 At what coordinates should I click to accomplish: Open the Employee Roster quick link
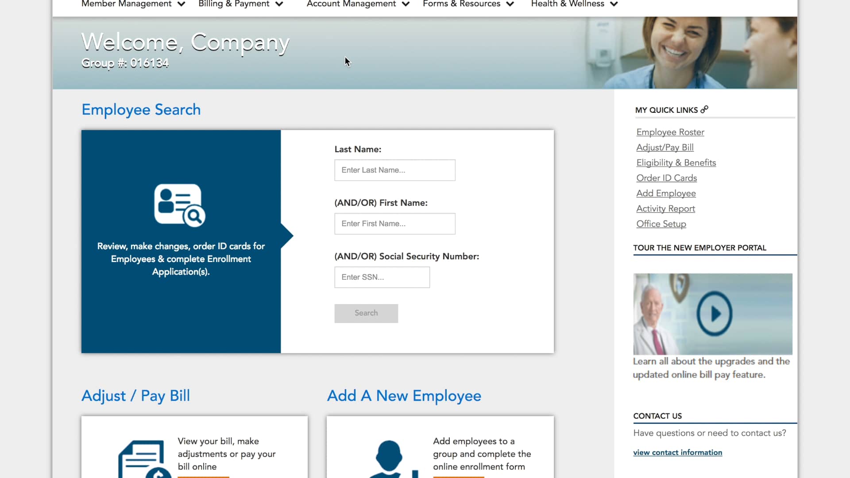[670, 132]
